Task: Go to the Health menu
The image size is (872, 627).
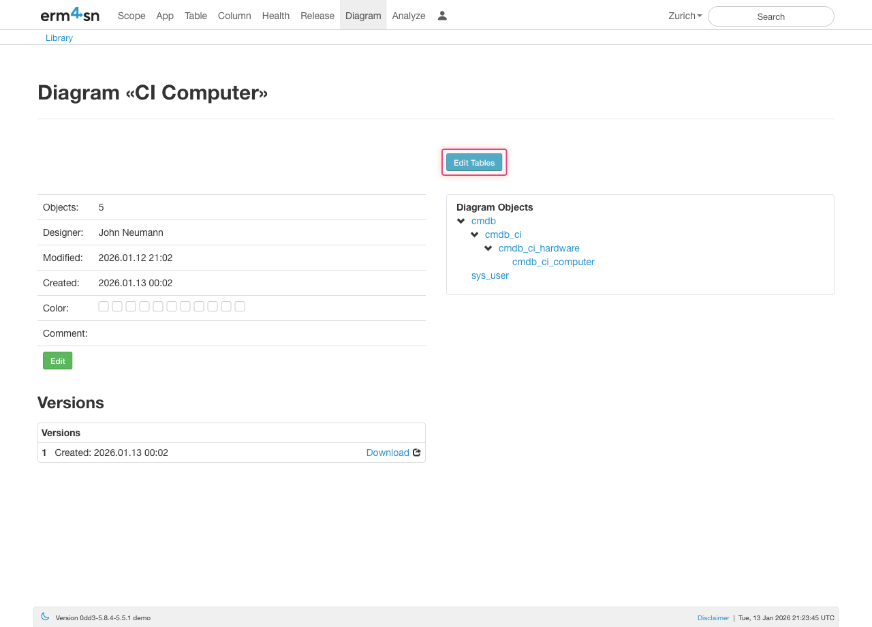Action: point(275,16)
